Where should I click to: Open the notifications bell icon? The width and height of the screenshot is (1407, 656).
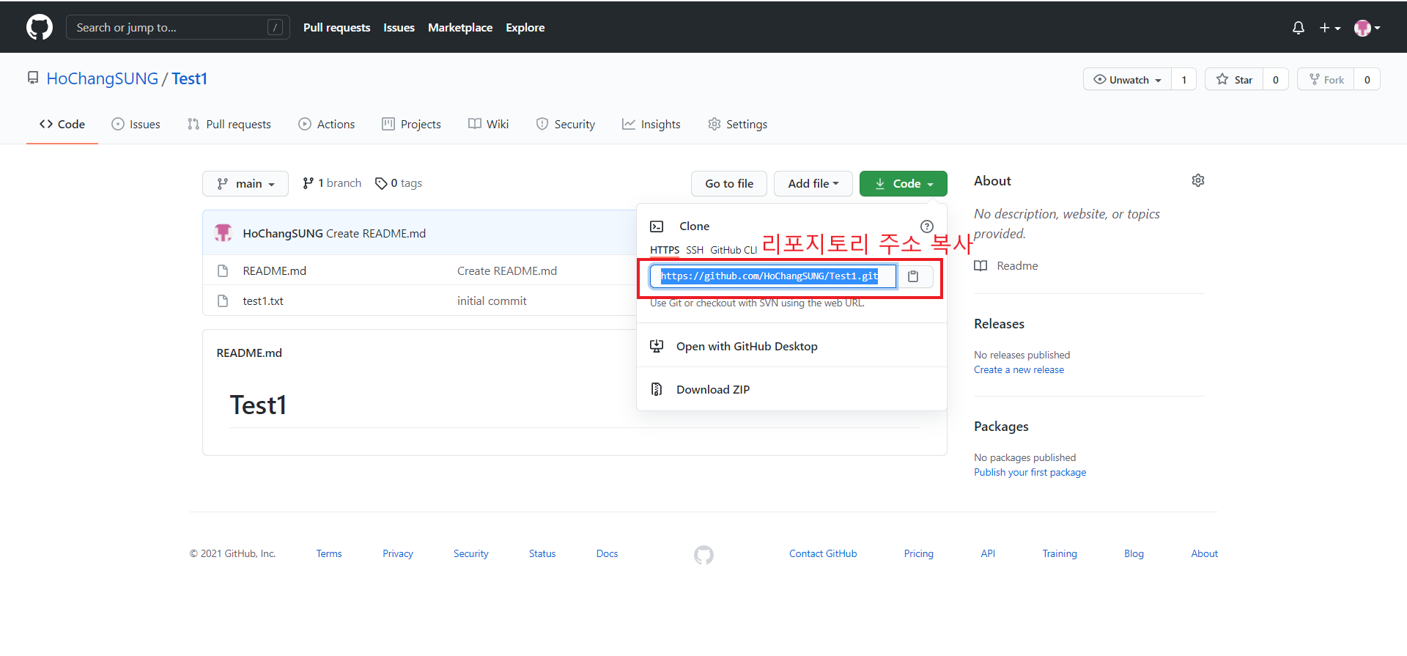pos(1298,28)
